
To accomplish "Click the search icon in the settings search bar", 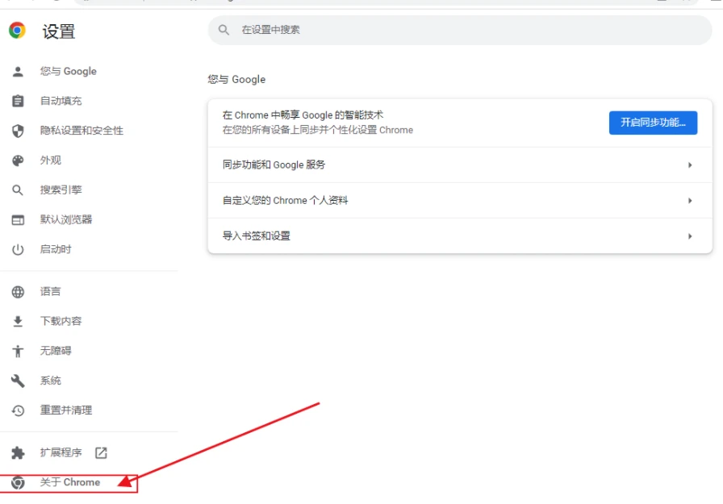I will (224, 30).
